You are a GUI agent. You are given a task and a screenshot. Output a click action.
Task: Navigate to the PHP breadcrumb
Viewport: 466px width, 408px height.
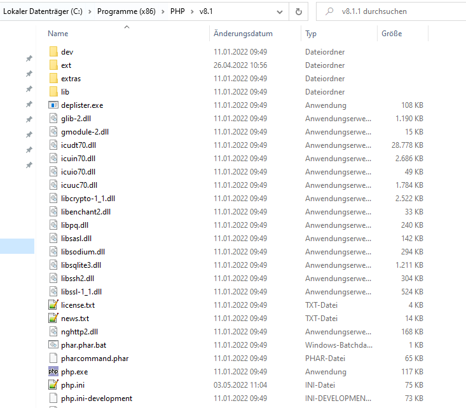pos(177,11)
